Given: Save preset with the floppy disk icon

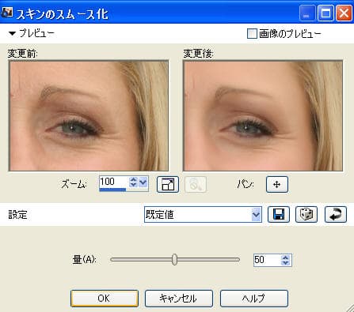Looking at the screenshot, I should pyautogui.click(x=279, y=214).
